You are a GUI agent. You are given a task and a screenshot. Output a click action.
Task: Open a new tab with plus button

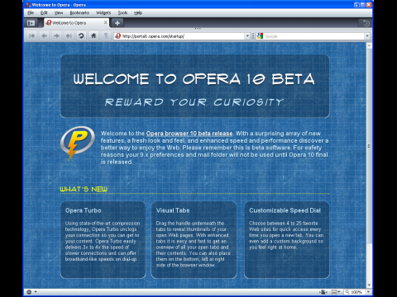pos(117,23)
